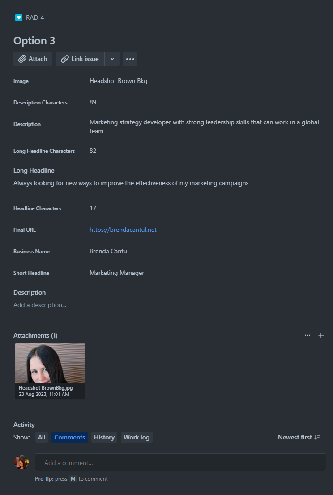Switch to the History tab
The width and height of the screenshot is (333, 495).
[x=104, y=437]
